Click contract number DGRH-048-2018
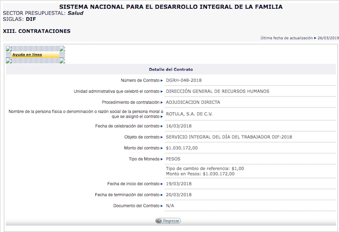The width and height of the screenshot is (339, 232). [183, 80]
